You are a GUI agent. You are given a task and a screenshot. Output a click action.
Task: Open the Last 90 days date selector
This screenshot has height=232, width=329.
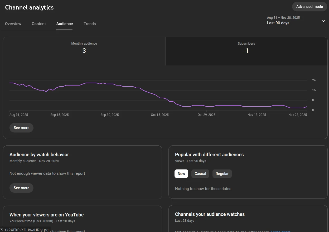[x=296, y=20]
